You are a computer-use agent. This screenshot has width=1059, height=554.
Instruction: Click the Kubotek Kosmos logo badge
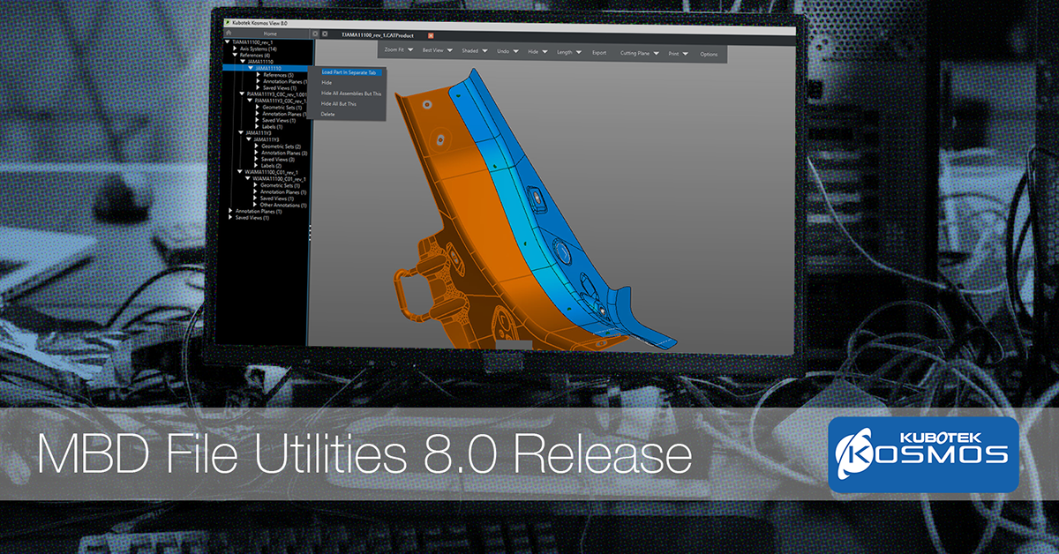tap(922, 454)
